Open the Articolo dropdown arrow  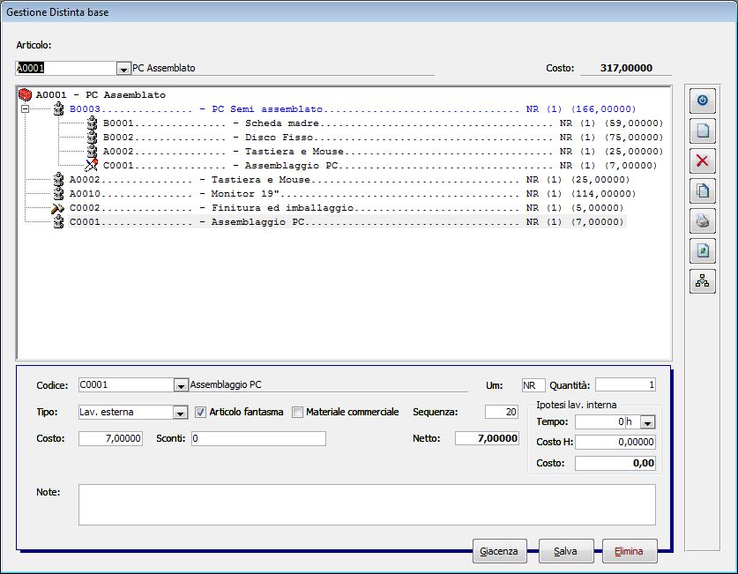point(123,68)
